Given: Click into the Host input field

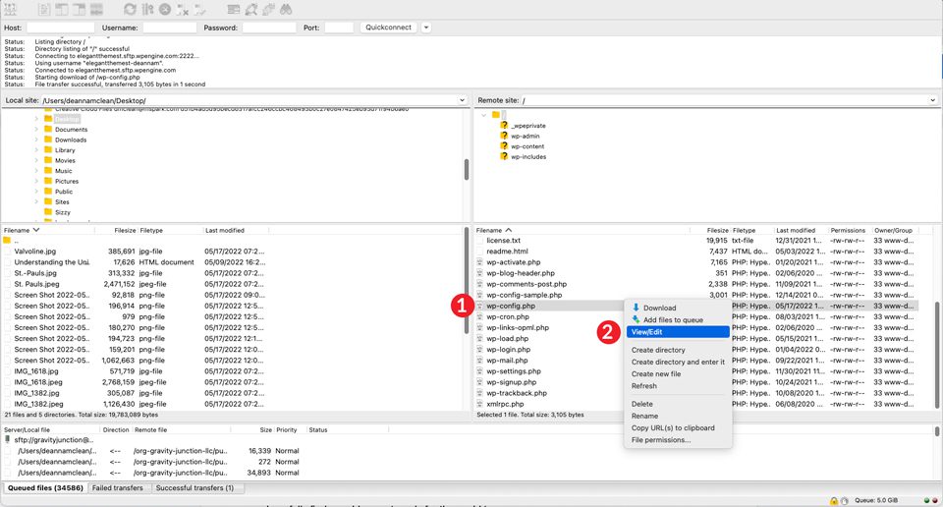Looking at the screenshot, I should tap(60, 28).
